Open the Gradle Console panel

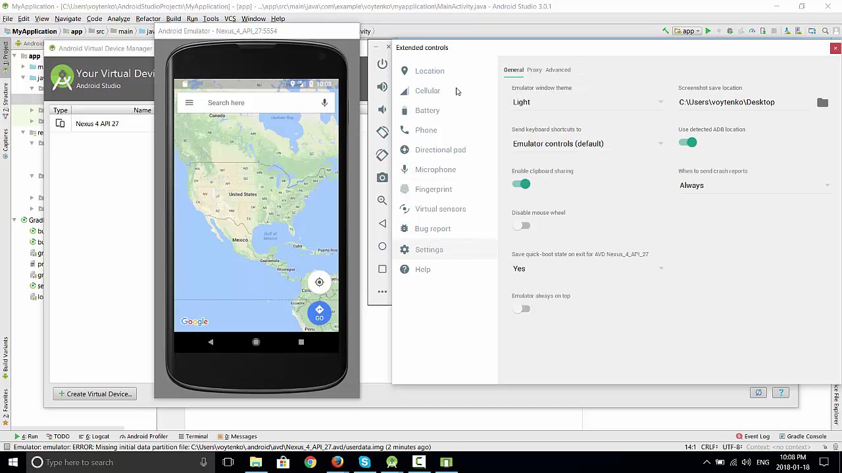(x=803, y=436)
